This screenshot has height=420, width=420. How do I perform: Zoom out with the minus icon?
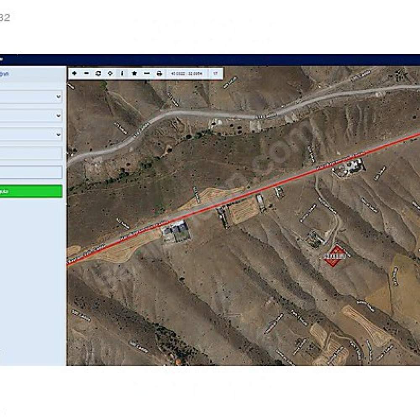(x=86, y=73)
